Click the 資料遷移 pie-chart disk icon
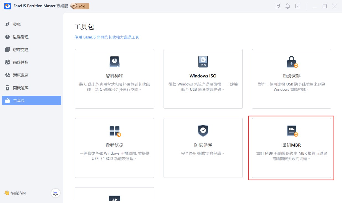The height and width of the screenshot is (203, 342). click(x=115, y=62)
